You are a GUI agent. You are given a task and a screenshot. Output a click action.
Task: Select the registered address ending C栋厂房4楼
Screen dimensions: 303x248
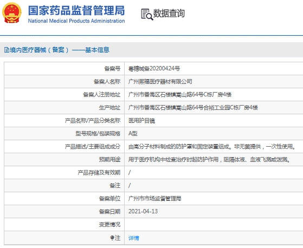click(x=180, y=94)
